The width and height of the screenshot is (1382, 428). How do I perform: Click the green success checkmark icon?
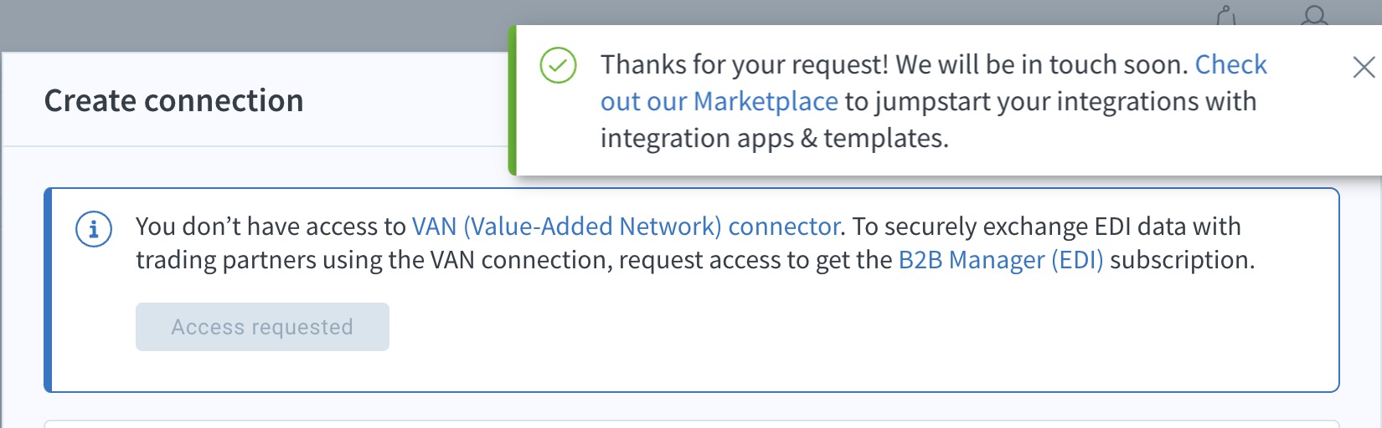point(558,65)
